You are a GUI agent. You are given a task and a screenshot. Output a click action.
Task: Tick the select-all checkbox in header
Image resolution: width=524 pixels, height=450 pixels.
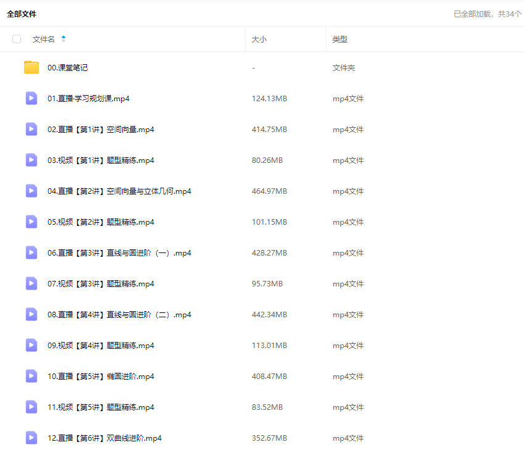pos(17,39)
